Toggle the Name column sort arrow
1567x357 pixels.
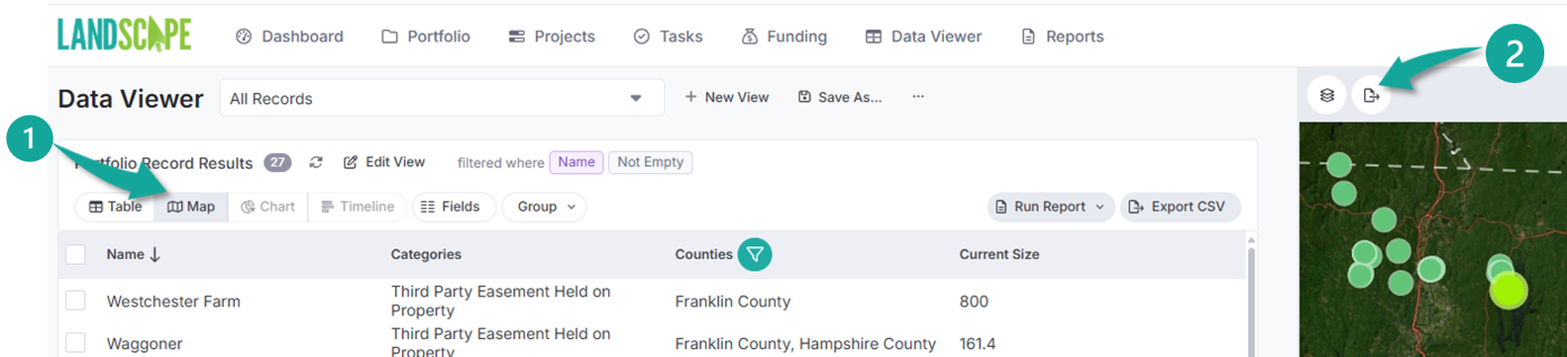click(156, 254)
